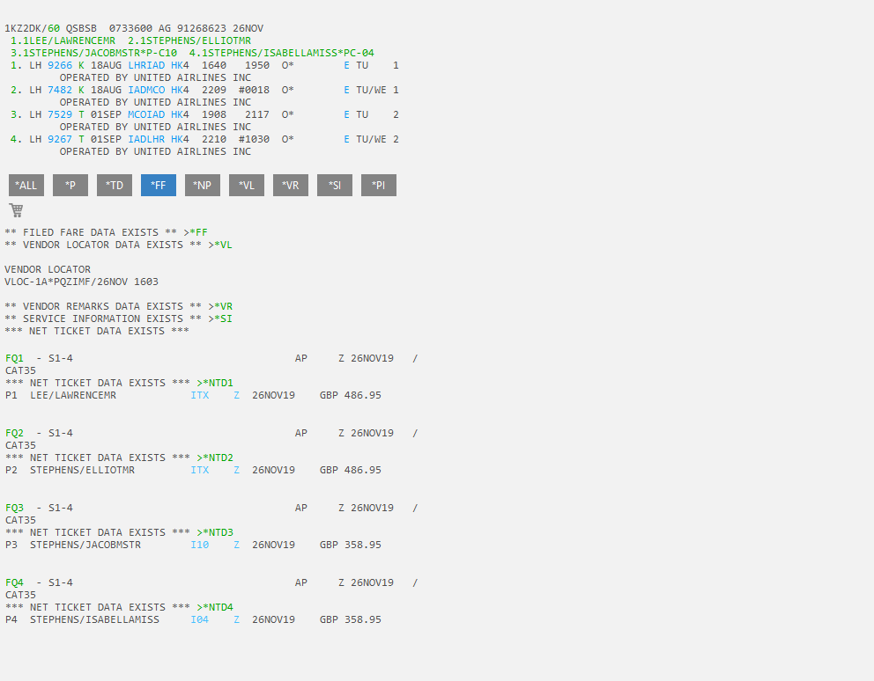874x681 pixels.
Task: Click flight number 9266 in segment 1
Action: pos(60,65)
